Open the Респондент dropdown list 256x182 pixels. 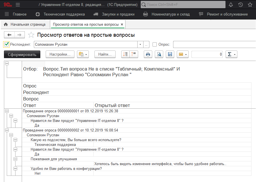point(140,44)
